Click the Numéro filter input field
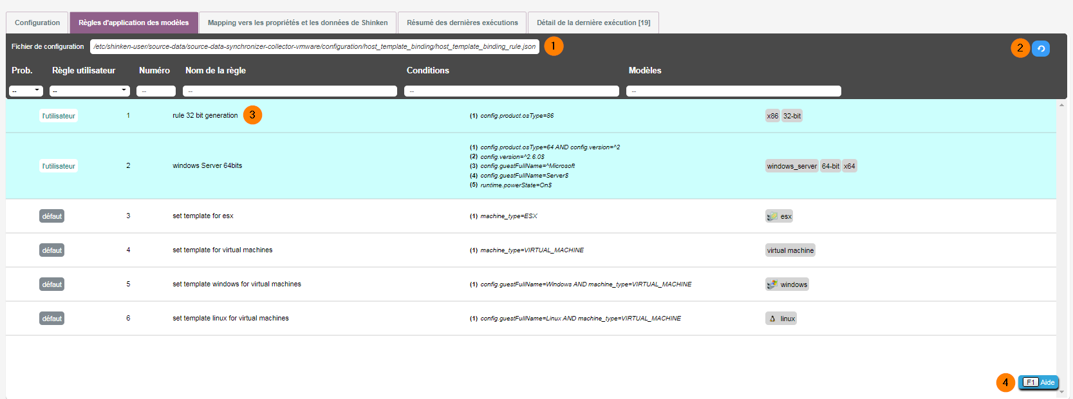Screen dimensions: 1073x399 (156, 91)
